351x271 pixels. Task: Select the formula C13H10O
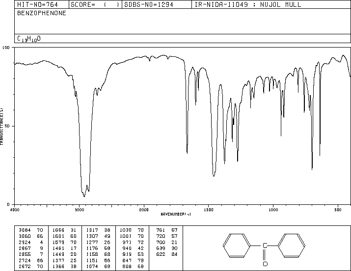pos(29,39)
